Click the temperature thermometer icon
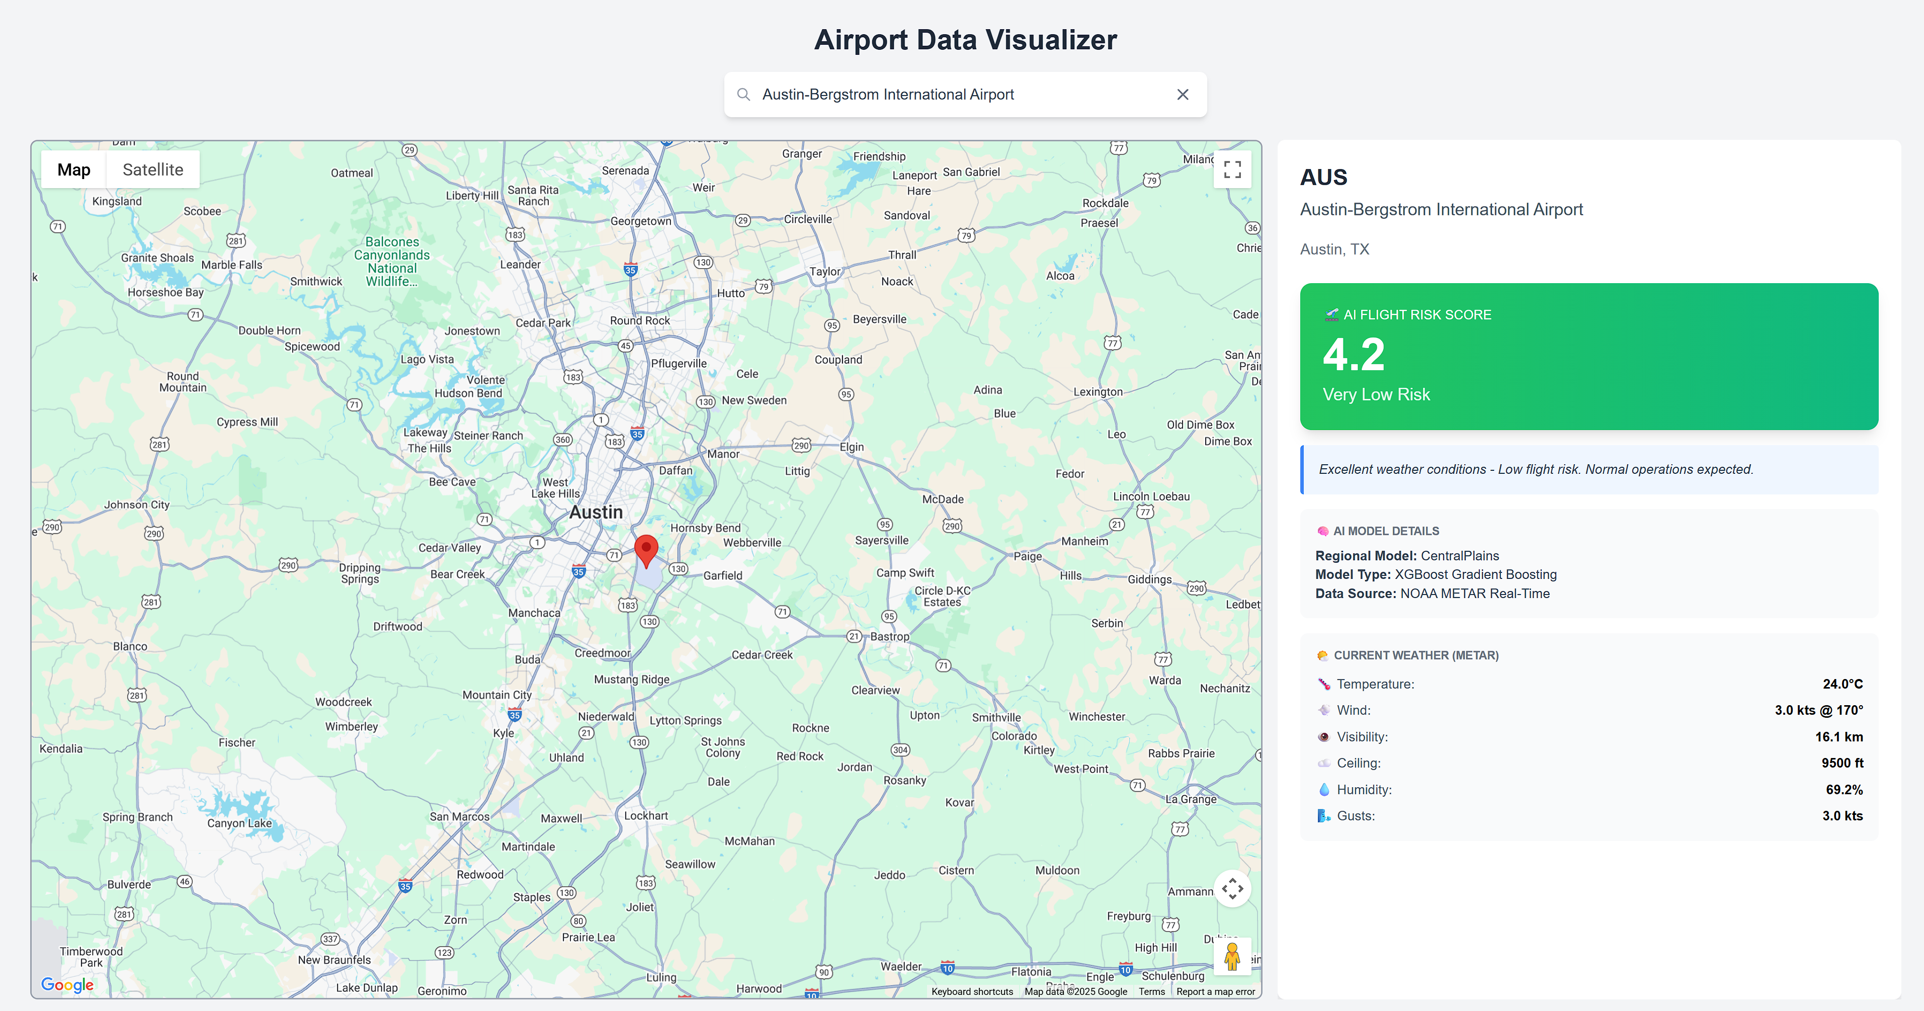1924x1011 pixels. [1323, 684]
